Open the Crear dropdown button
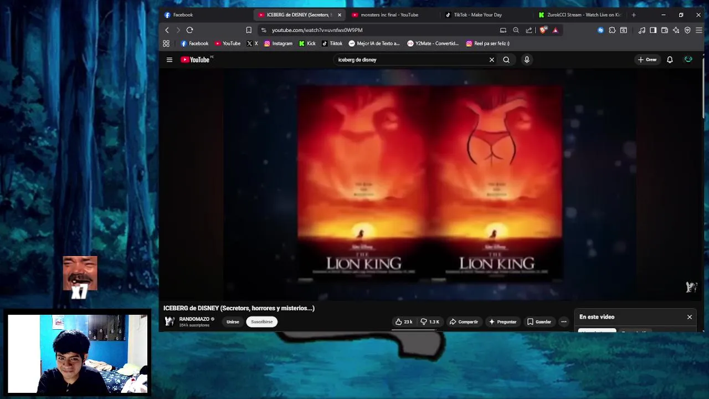The image size is (709, 399). (647, 60)
